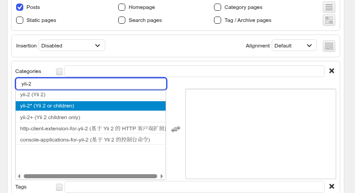This screenshot has height=193, width=355.
Task: Toggle the keyboard-style misc settings icon
Action: [329, 46]
